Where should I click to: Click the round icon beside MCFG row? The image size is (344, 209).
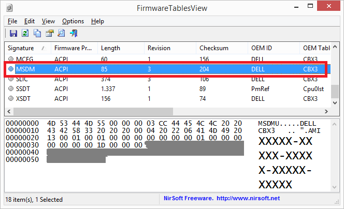[11, 59]
